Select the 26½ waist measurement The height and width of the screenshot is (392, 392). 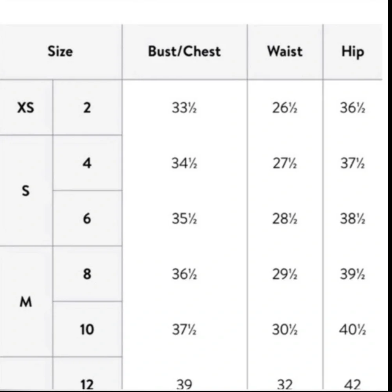click(x=285, y=108)
